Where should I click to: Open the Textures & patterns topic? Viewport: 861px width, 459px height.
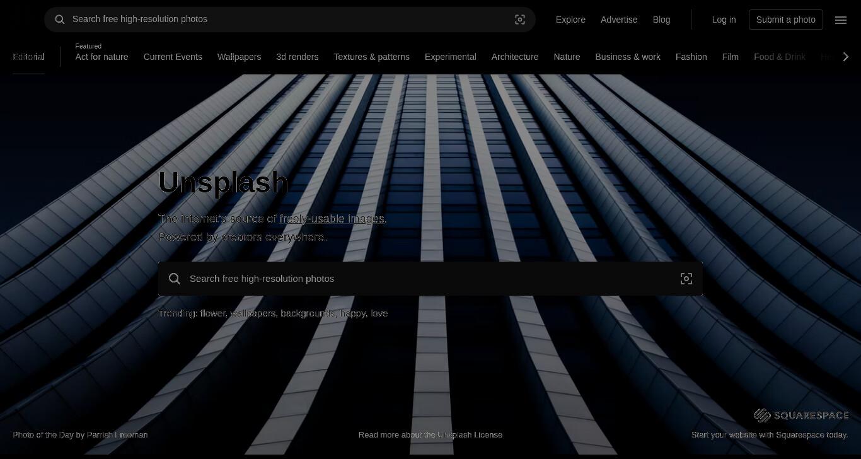click(x=371, y=57)
